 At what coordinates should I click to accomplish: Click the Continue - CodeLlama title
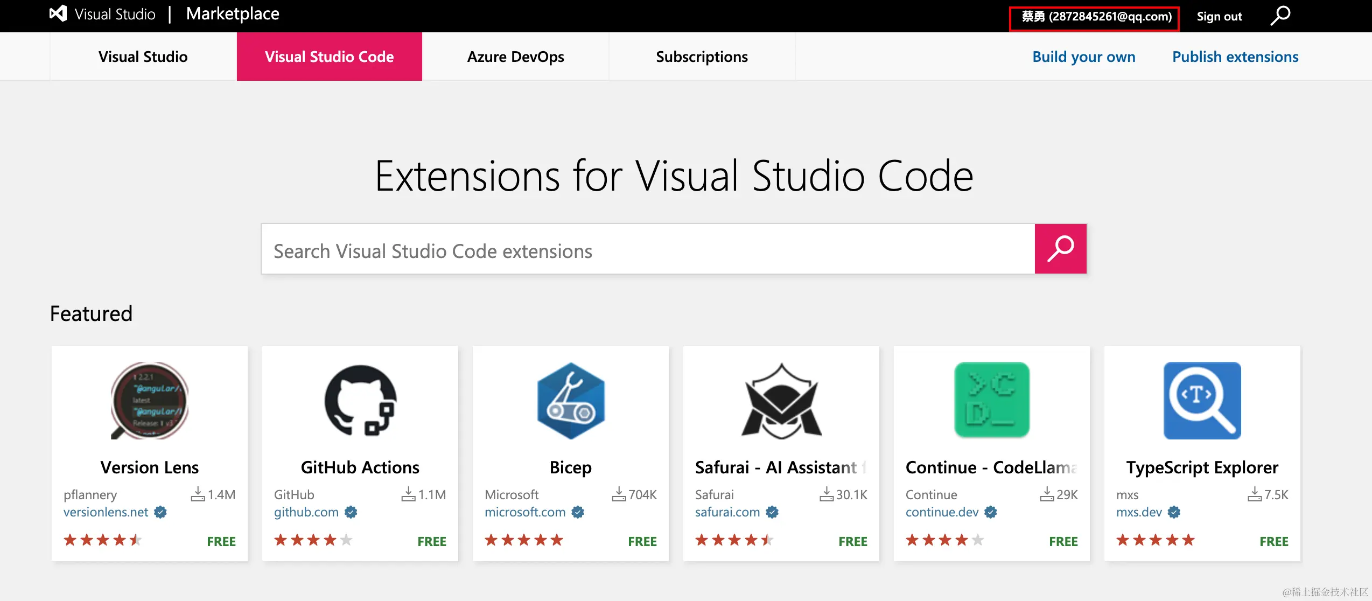click(991, 467)
